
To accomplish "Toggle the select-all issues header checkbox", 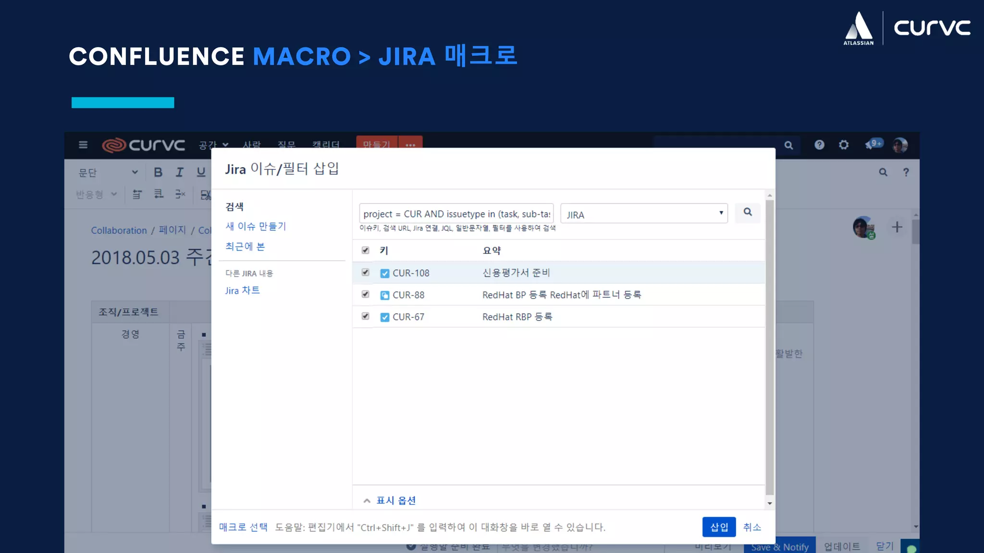I will (x=366, y=250).
